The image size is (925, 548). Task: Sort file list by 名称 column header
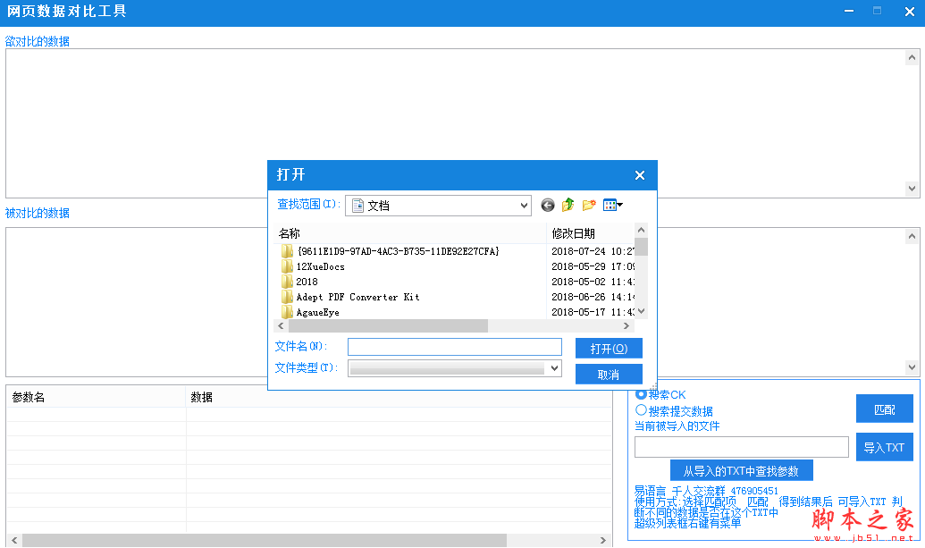410,233
